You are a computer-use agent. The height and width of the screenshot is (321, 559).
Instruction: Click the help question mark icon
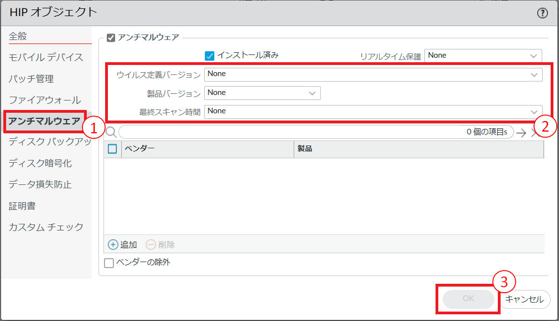coord(542,13)
